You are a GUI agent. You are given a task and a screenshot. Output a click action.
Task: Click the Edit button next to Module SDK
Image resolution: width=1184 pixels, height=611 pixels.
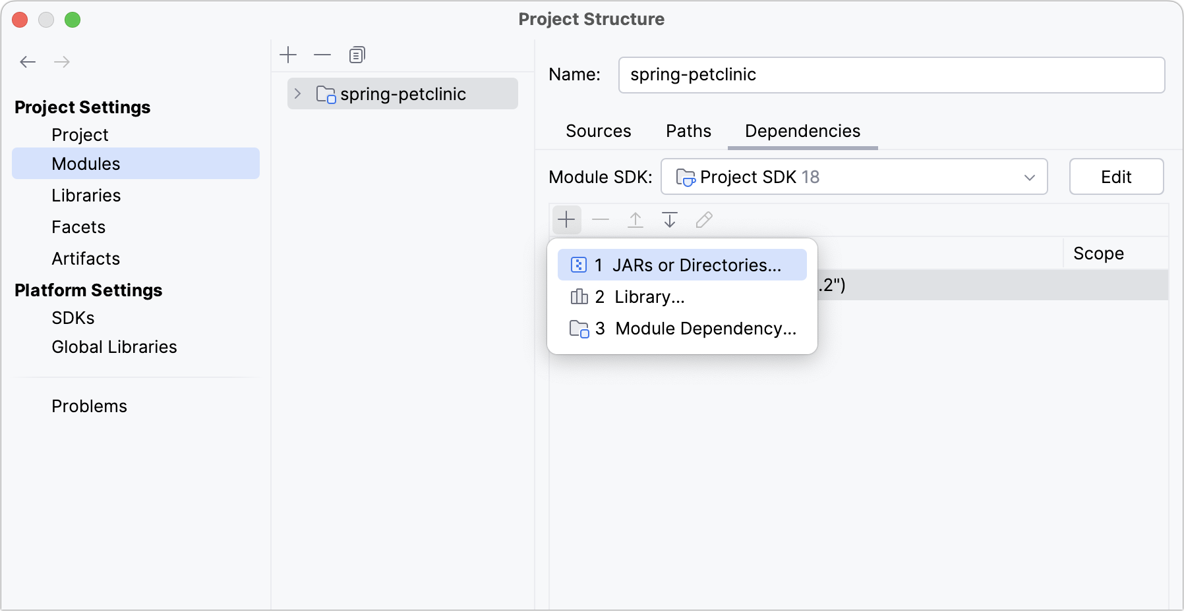(1115, 176)
